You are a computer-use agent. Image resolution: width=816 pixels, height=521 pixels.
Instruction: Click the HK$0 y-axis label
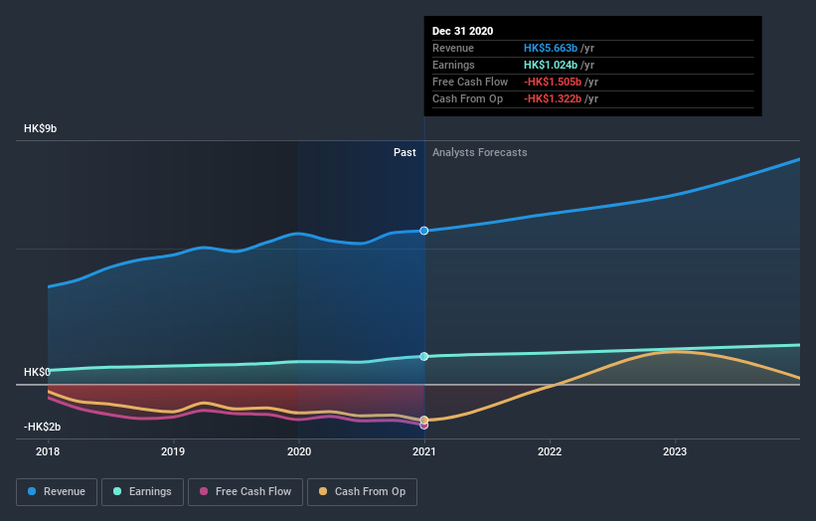coord(37,372)
